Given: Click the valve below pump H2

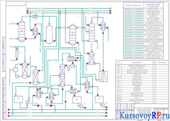Looking at the screenshot, I should point(27,106).
